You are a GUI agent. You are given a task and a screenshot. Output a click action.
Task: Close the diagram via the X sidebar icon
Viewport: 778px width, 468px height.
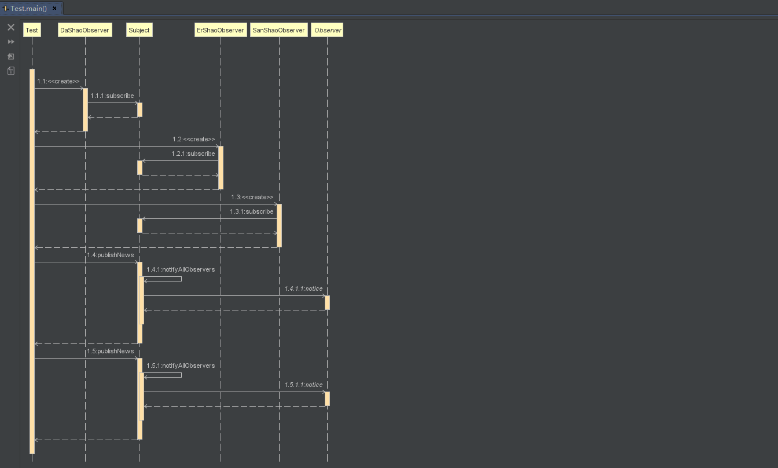10,27
